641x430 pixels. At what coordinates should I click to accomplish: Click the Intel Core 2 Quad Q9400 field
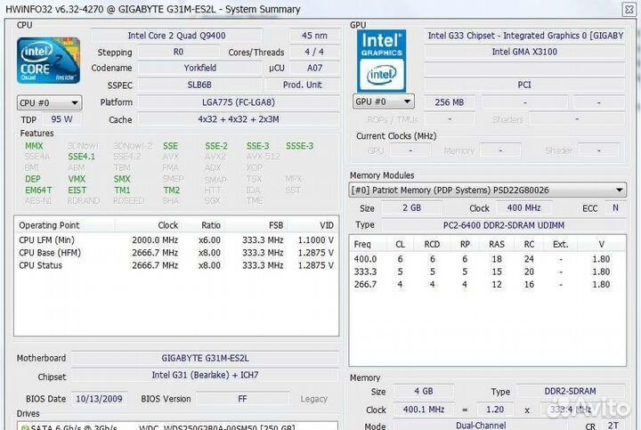pos(176,36)
